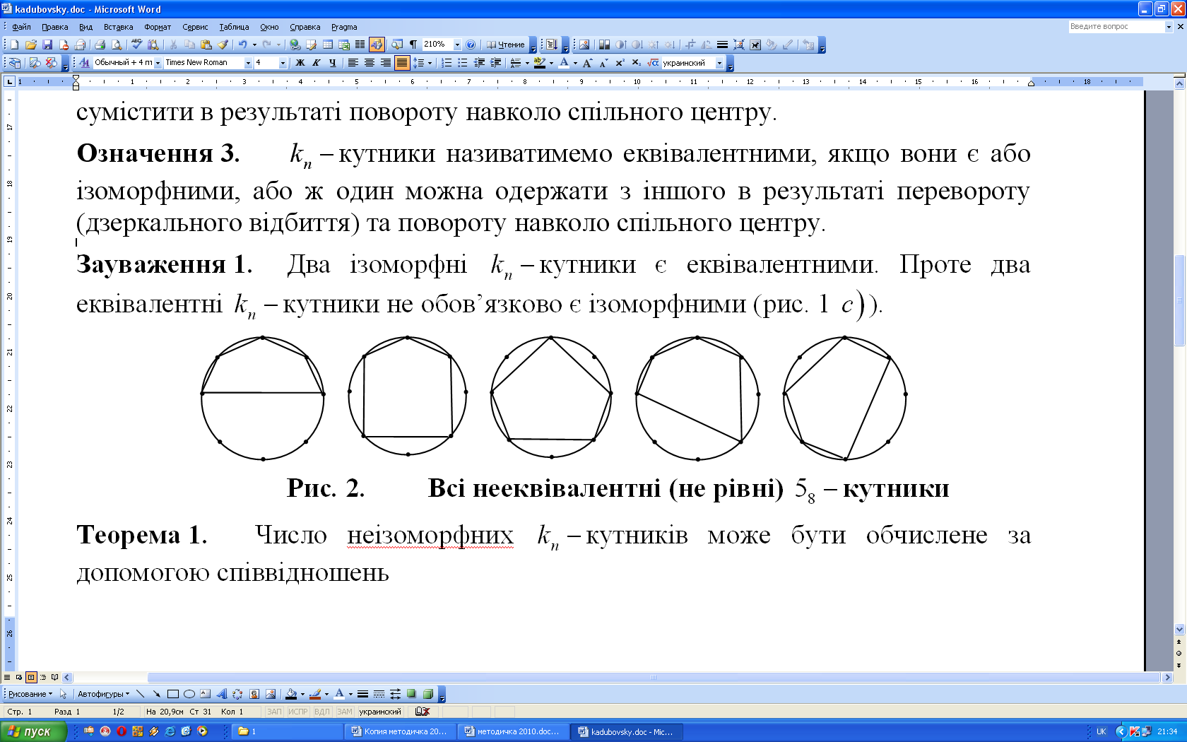1187x742 pixels.
Task: Toggle bold formatting
Action: coord(300,63)
